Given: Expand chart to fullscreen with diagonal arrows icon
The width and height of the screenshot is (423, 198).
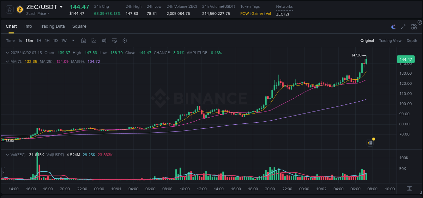Looking at the screenshot, I should pyautogui.click(x=403, y=26).
